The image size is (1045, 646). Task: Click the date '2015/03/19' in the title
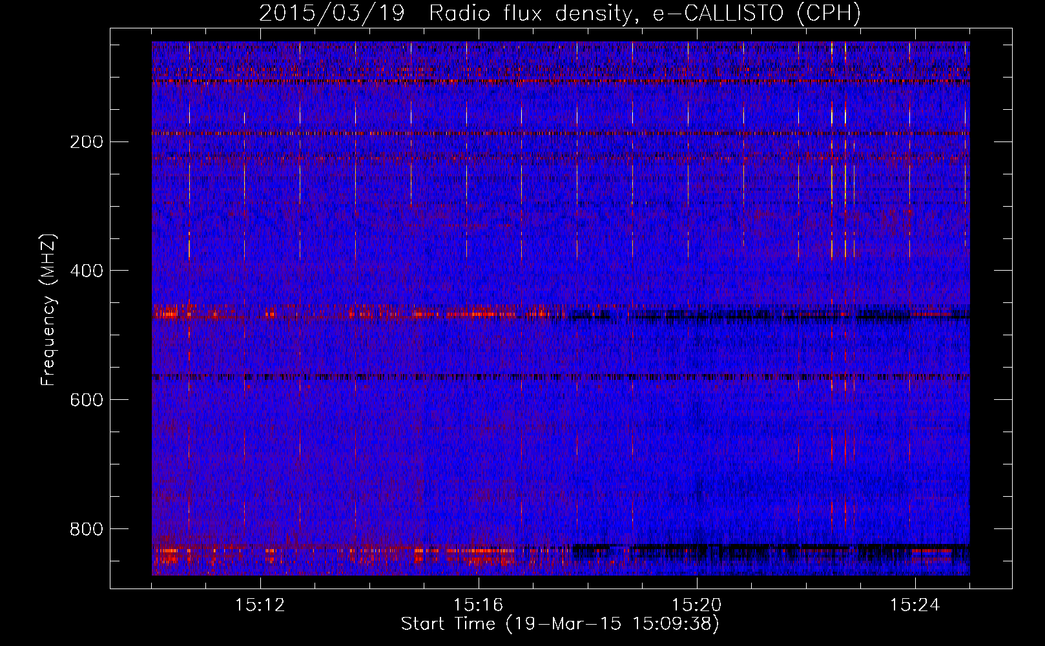331,14
